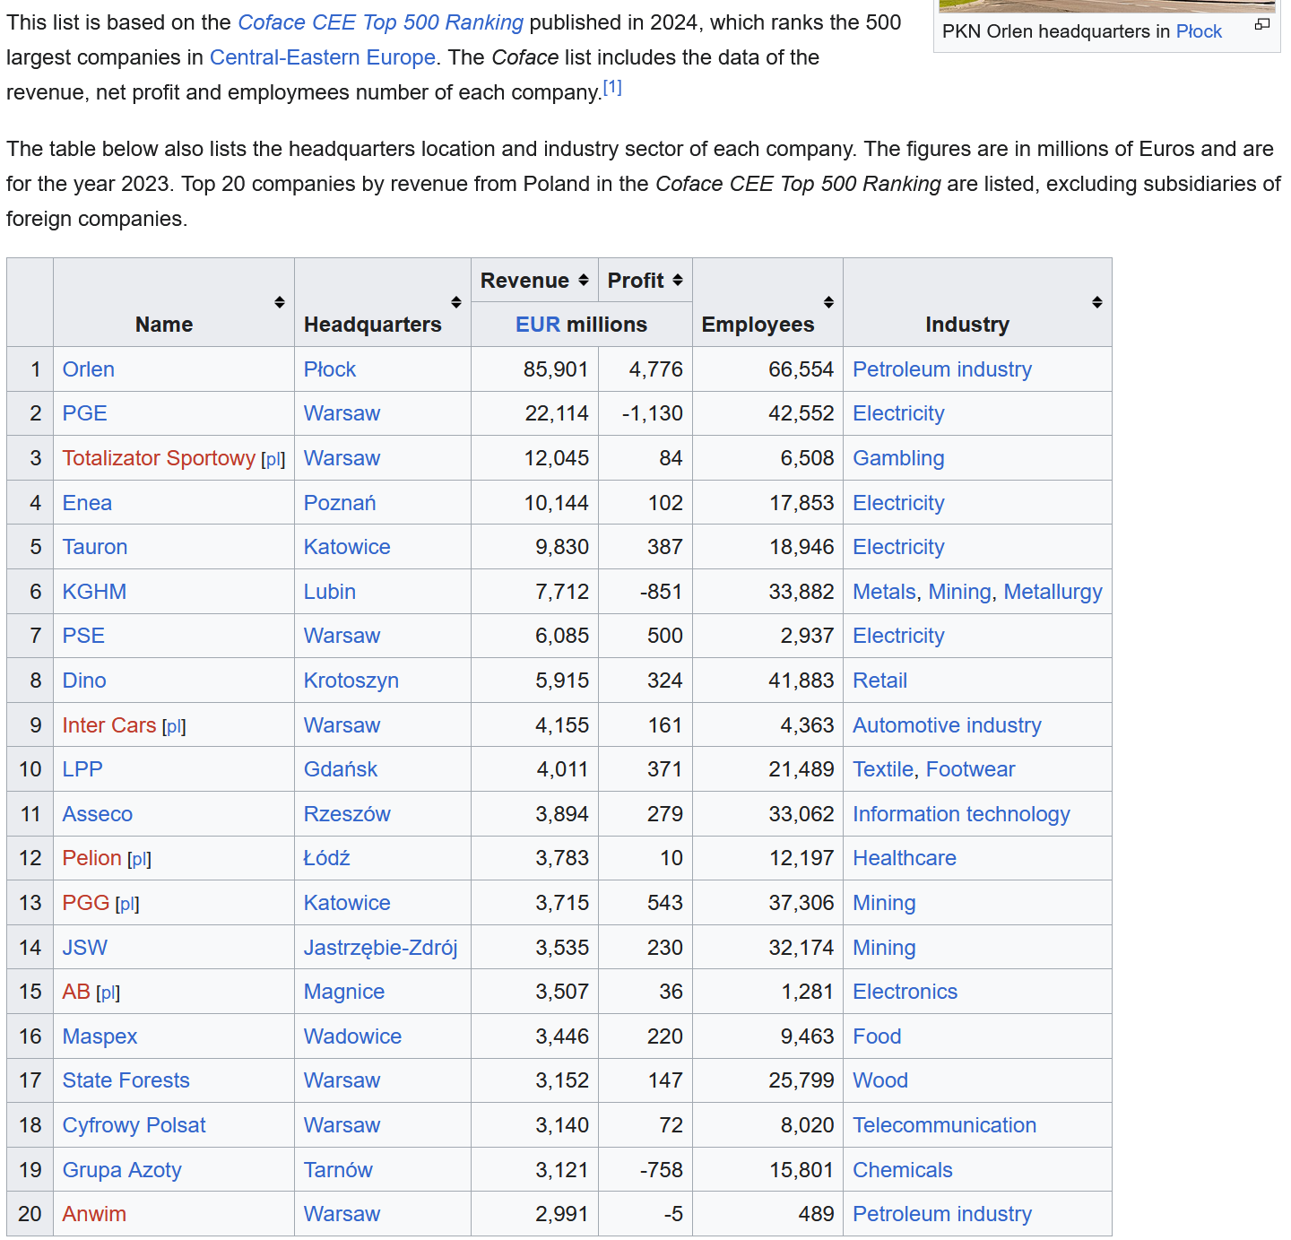The width and height of the screenshot is (1291, 1240).
Task: Enlarge the PKN Orlen headquarters image
Action: 1262,25
